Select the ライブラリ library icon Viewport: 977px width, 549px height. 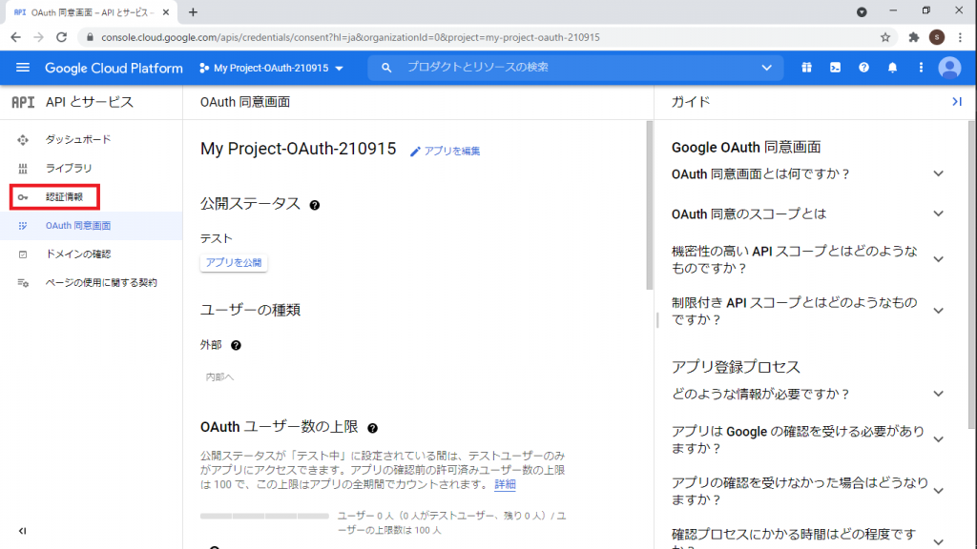(22, 168)
